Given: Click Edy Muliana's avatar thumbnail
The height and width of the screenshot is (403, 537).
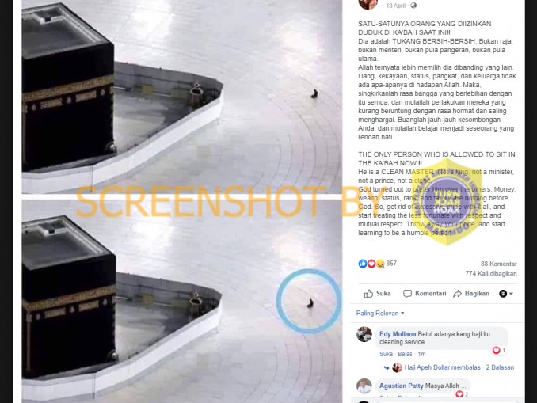Looking at the screenshot, I should pyautogui.click(x=364, y=334).
